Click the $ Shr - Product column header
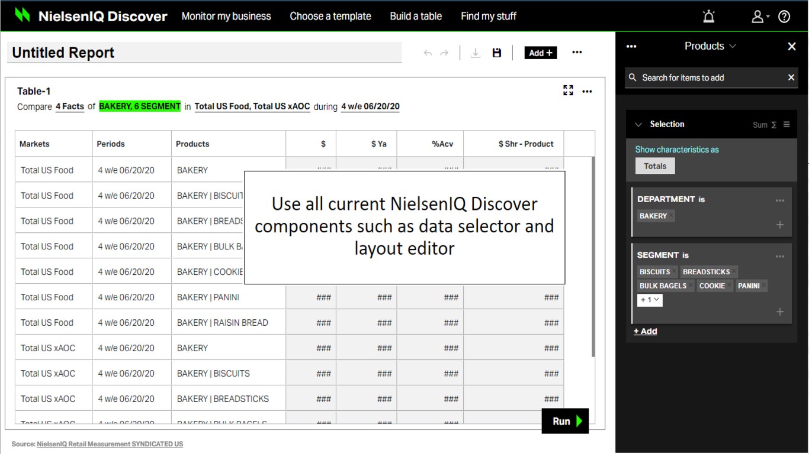Image resolution: width=809 pixels, height=454 pixels. pyautogui.click(x=513, y=144)
